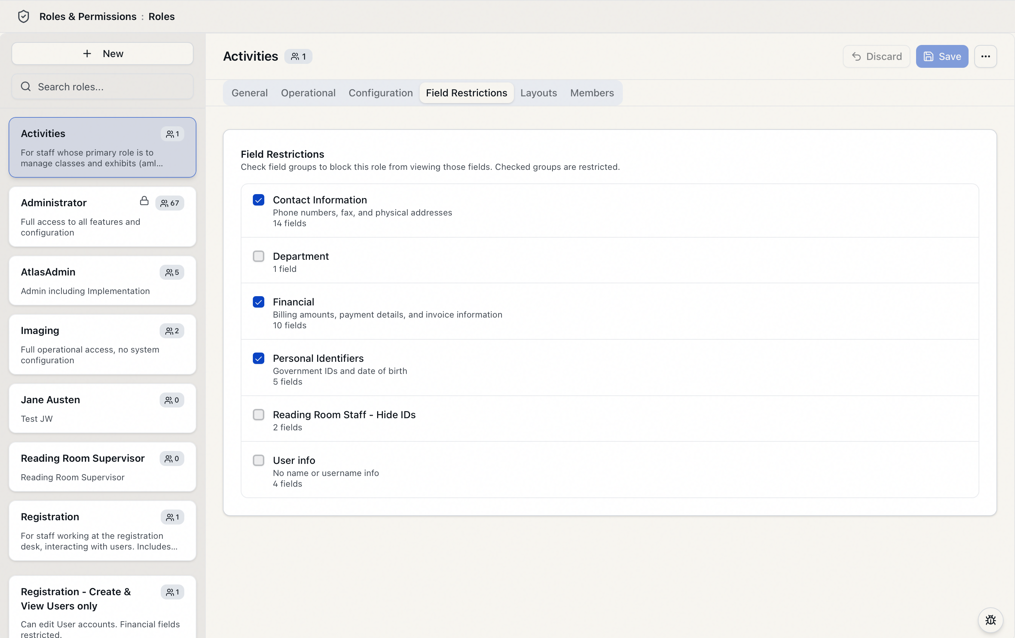Viewport: 1015px width, 638px height.
Task: Uncheck the Financial restriction
Action: click(258, 302)
